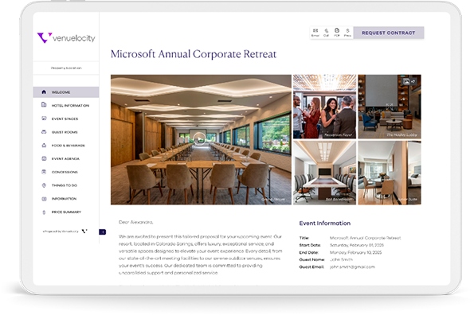The width and height of the screenshot is (474, 315).
Task: Click the 'Dear Alexandra,' greeting
Action: click(x=135, y=222)
